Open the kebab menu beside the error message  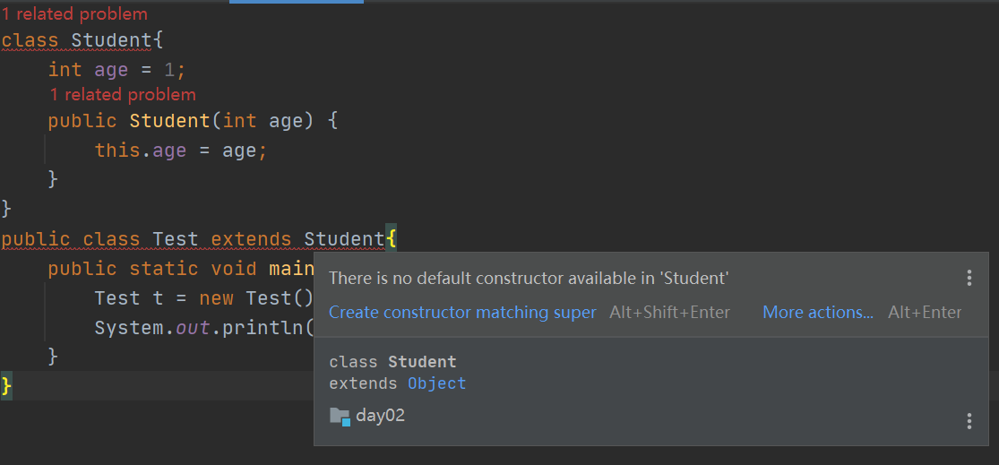(x=969, y=278)
